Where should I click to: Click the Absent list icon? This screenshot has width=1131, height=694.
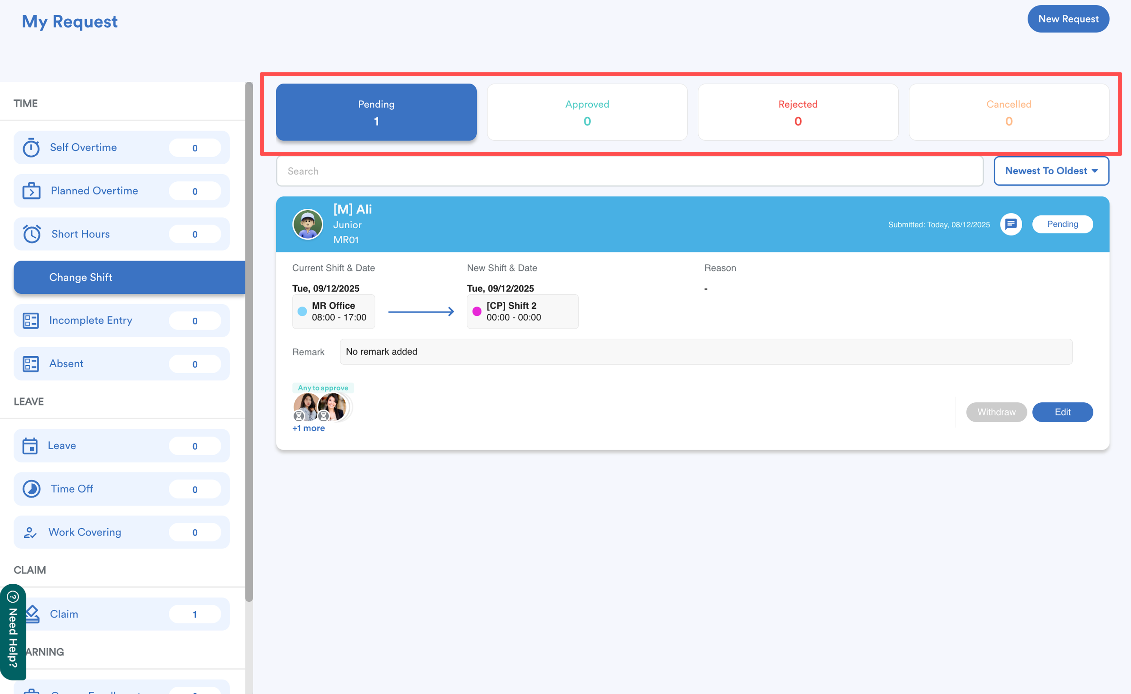pos(31,364)
